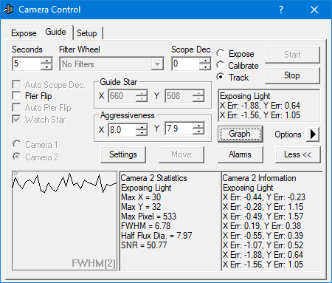Decrease Aggressiveness X with the down arrow
The width and height of the screenshot is (332, 283).
[142, 133]
